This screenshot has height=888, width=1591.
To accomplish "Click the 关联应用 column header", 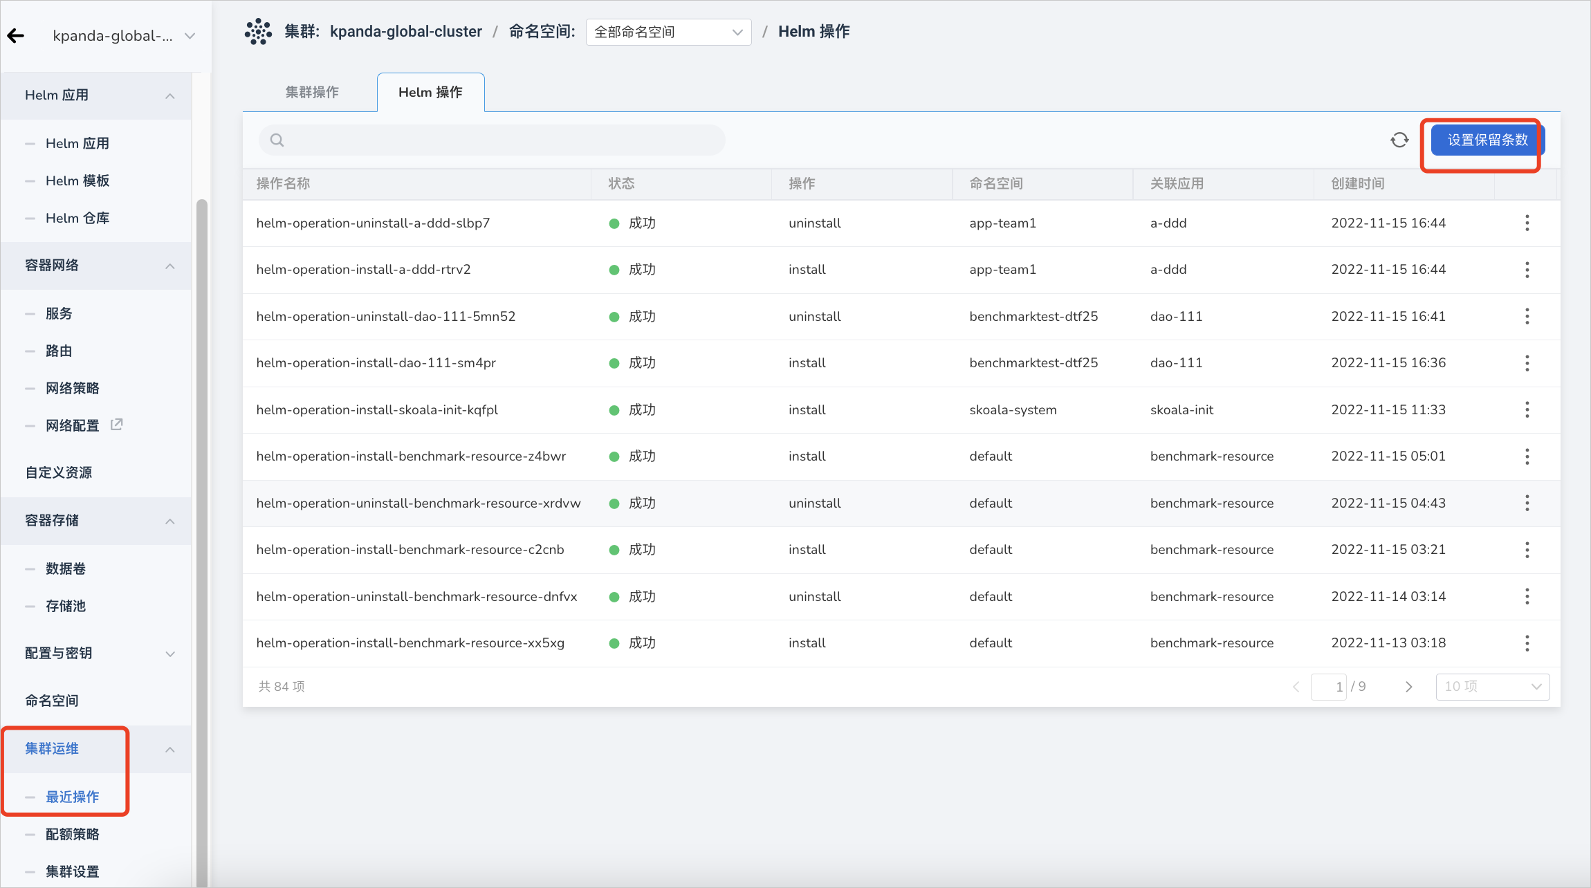I will click(x=1177, y=184).
